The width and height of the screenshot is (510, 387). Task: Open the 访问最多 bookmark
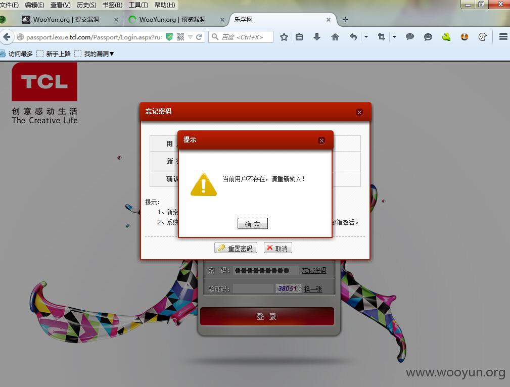(x=17, y=54)
